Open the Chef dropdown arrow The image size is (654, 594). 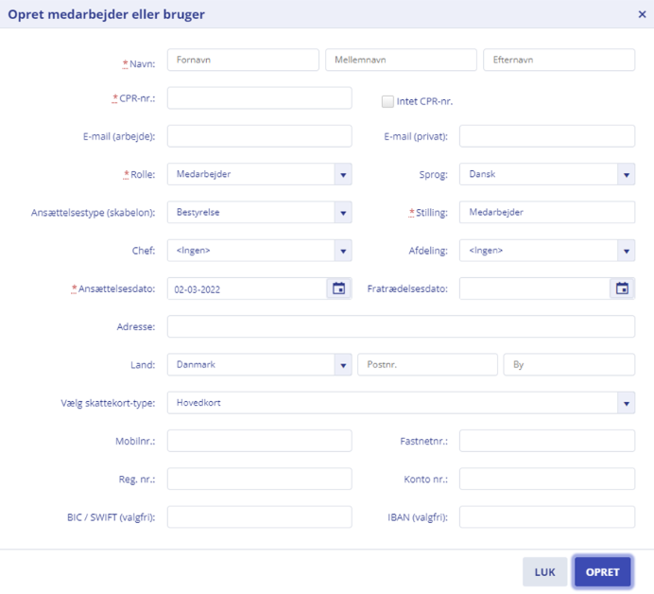pos(343,251)
